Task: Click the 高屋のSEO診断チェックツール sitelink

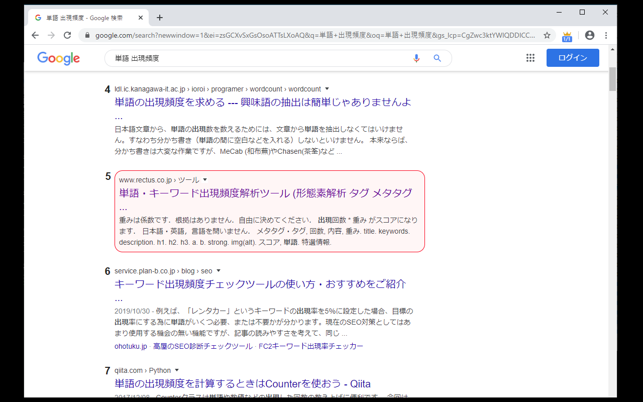Action: point(203,346)
